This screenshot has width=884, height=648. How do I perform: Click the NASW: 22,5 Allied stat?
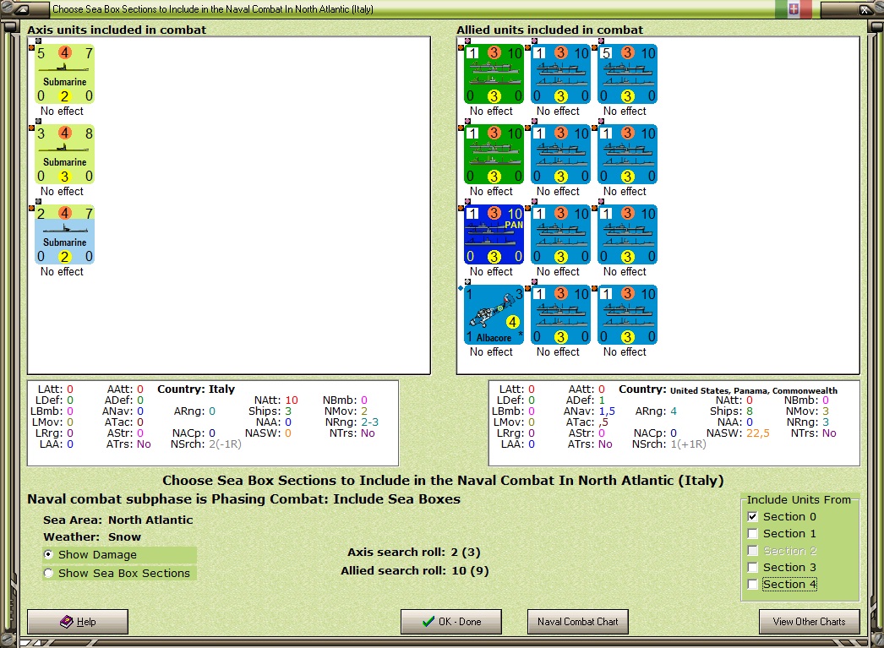point(738,433)
